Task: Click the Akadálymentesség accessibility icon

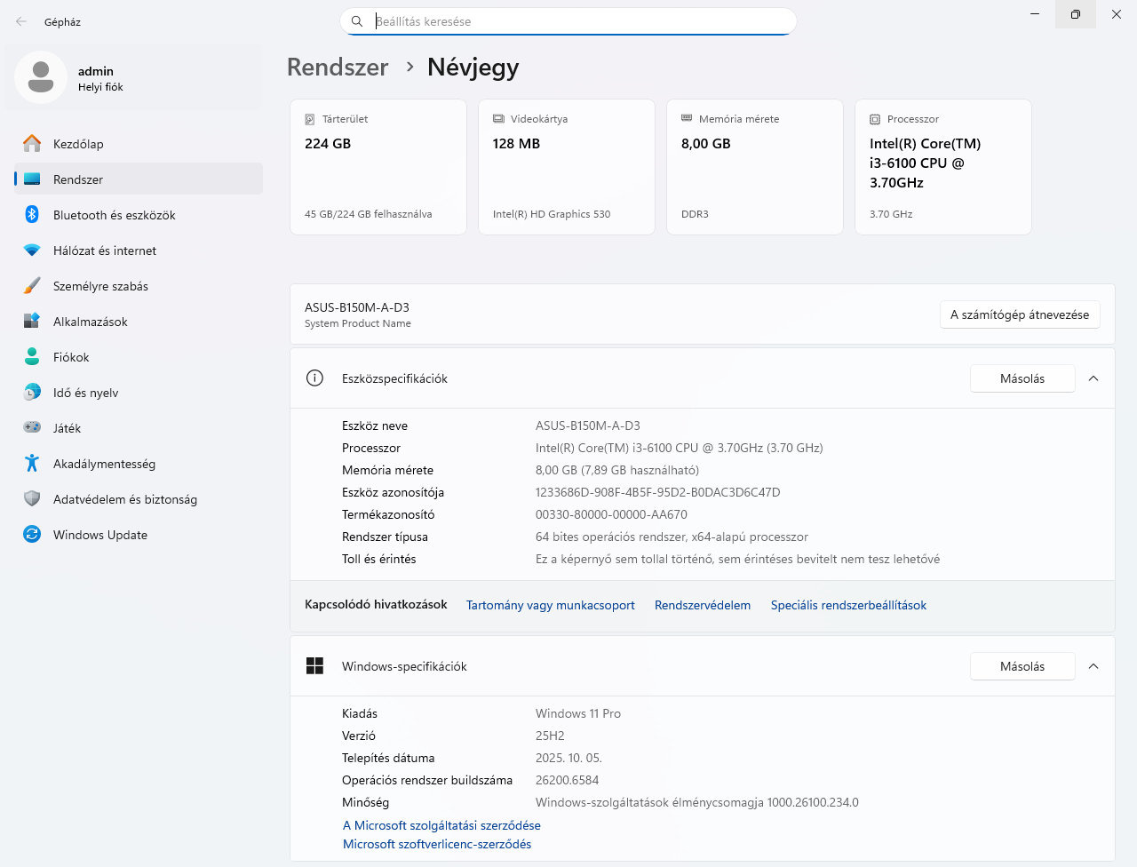Action: (x=32, y=463)
